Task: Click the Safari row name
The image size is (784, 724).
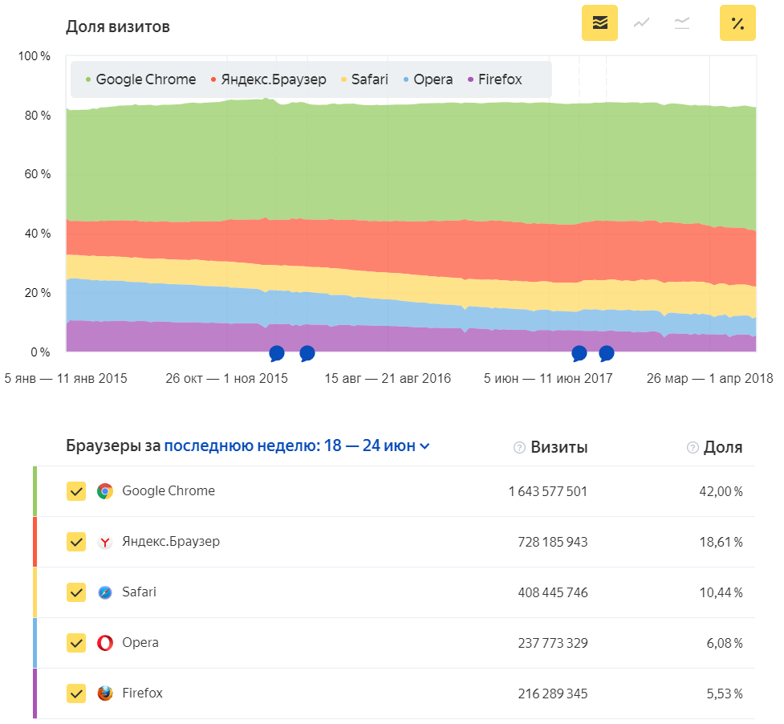Action: (139, 592)
